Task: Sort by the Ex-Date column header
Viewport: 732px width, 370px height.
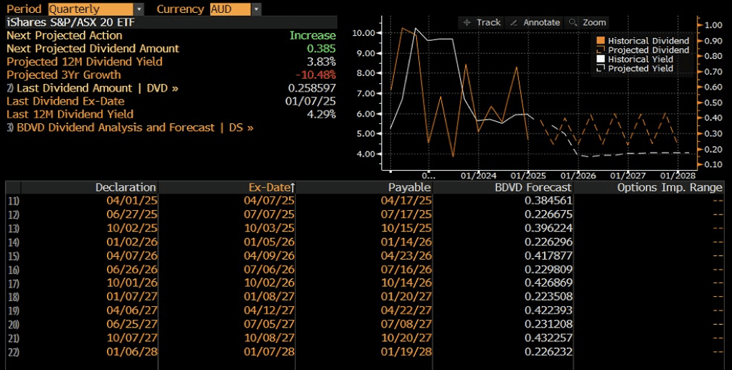Action: coord(272,188)
